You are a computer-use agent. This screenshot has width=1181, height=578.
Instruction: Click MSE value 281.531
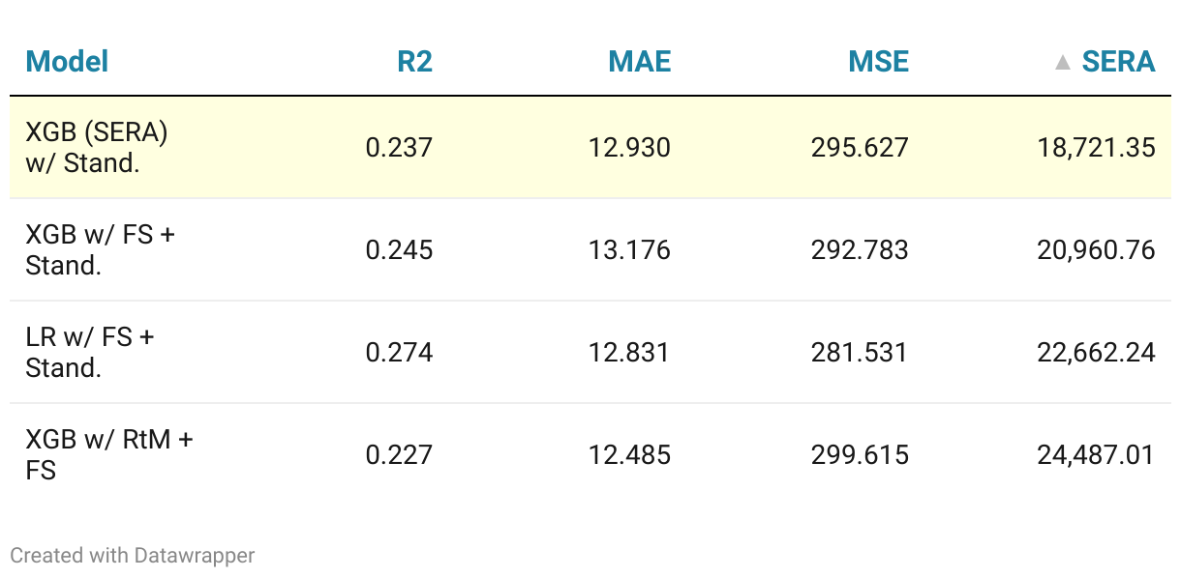click(x=860, y=353)
